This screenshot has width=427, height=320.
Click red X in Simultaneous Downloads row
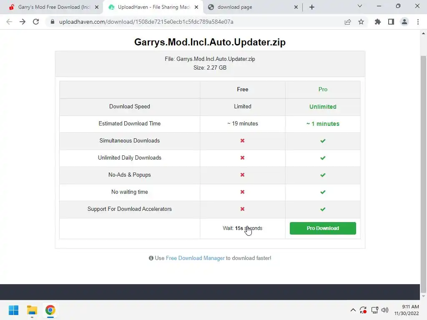coord(242,141)
